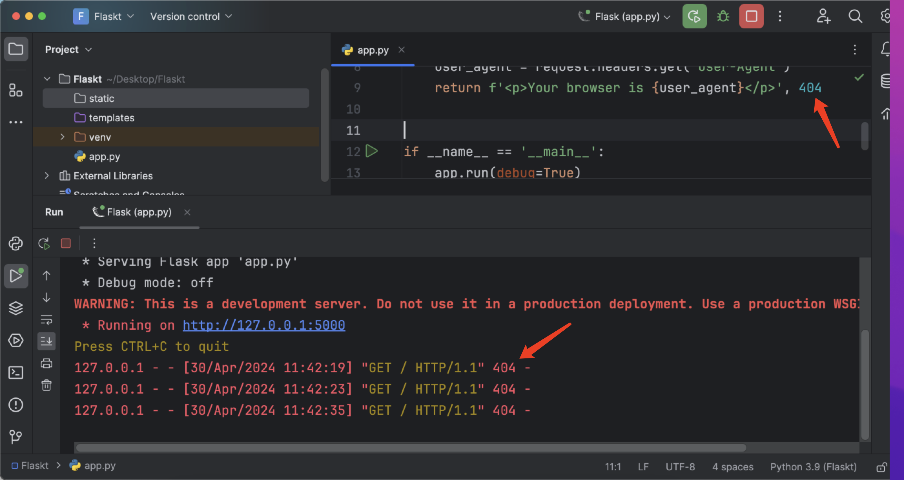Open the Git version control tool window
This screenshot has width=904, height=480.
[16, 437]
